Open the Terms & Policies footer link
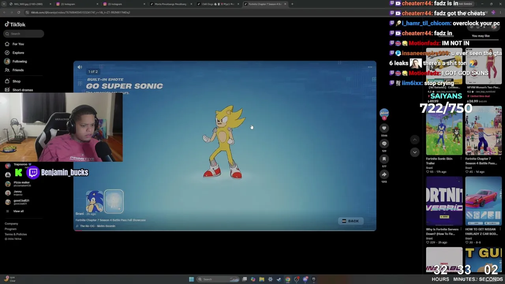505x284 pixels. tap(16, 234)
